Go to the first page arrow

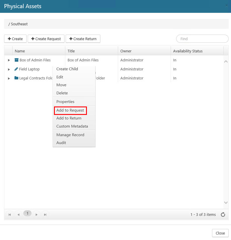[x=10, y=214]
